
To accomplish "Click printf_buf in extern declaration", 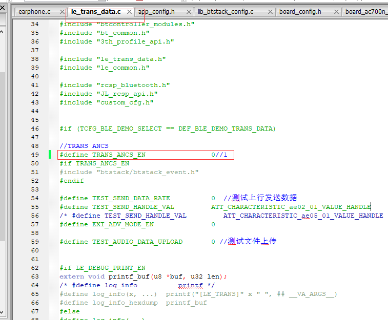I will [x=129, y=277].
